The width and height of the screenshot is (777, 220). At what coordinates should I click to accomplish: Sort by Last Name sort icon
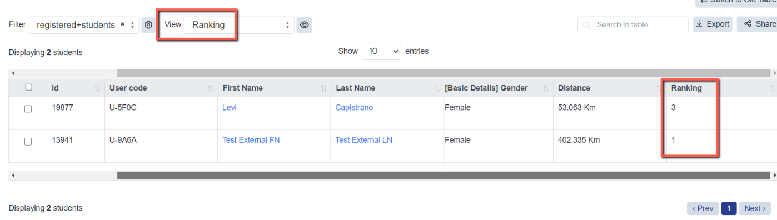coord(437,88)
